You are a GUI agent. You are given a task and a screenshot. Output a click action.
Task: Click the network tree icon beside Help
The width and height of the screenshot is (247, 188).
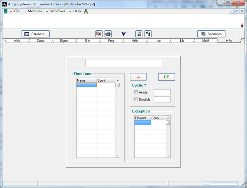click(x=86, y=11)
